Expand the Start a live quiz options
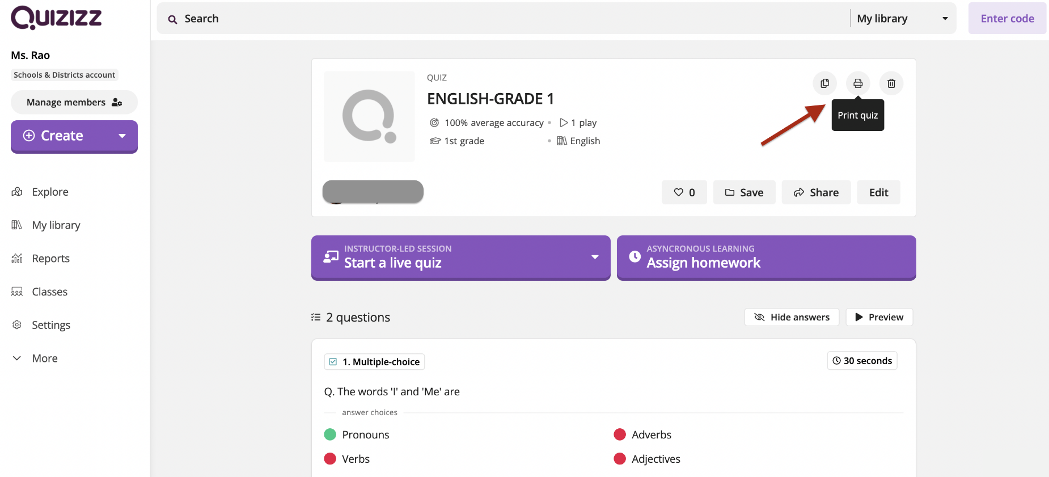The height and width of the screenshot is (477, 1049). (x=595, y=257)
